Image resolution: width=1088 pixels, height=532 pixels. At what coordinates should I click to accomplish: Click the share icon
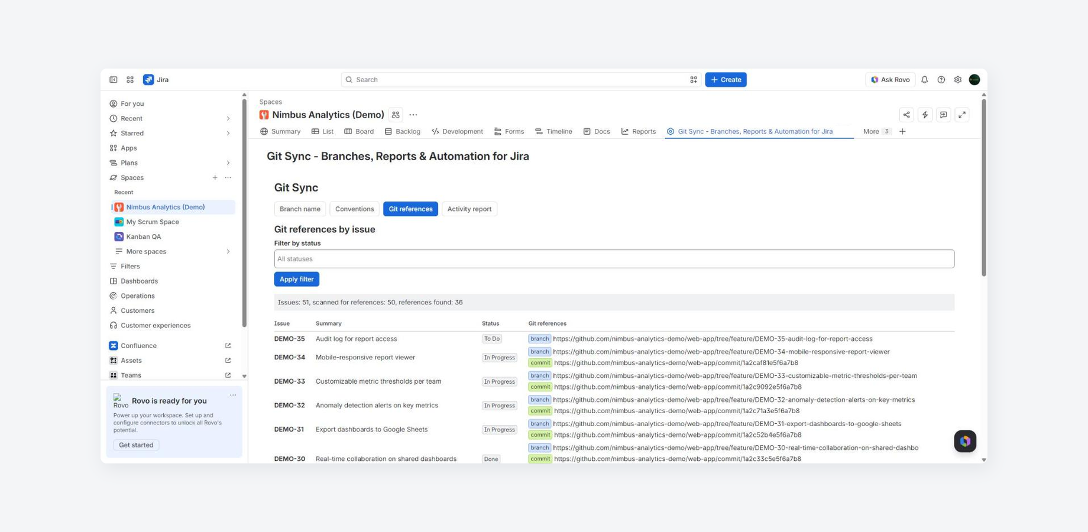(906, 115)
